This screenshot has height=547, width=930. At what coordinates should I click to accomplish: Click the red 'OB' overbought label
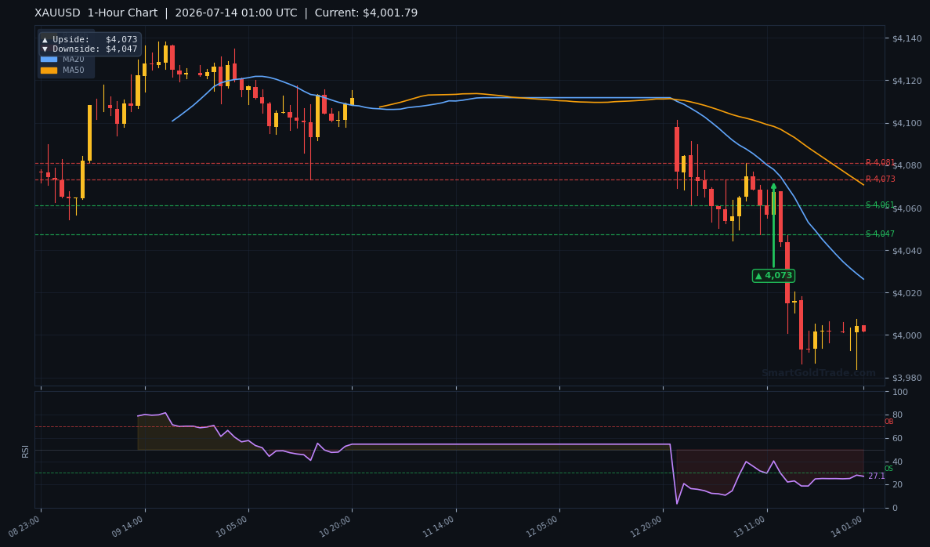coord(888,422)
